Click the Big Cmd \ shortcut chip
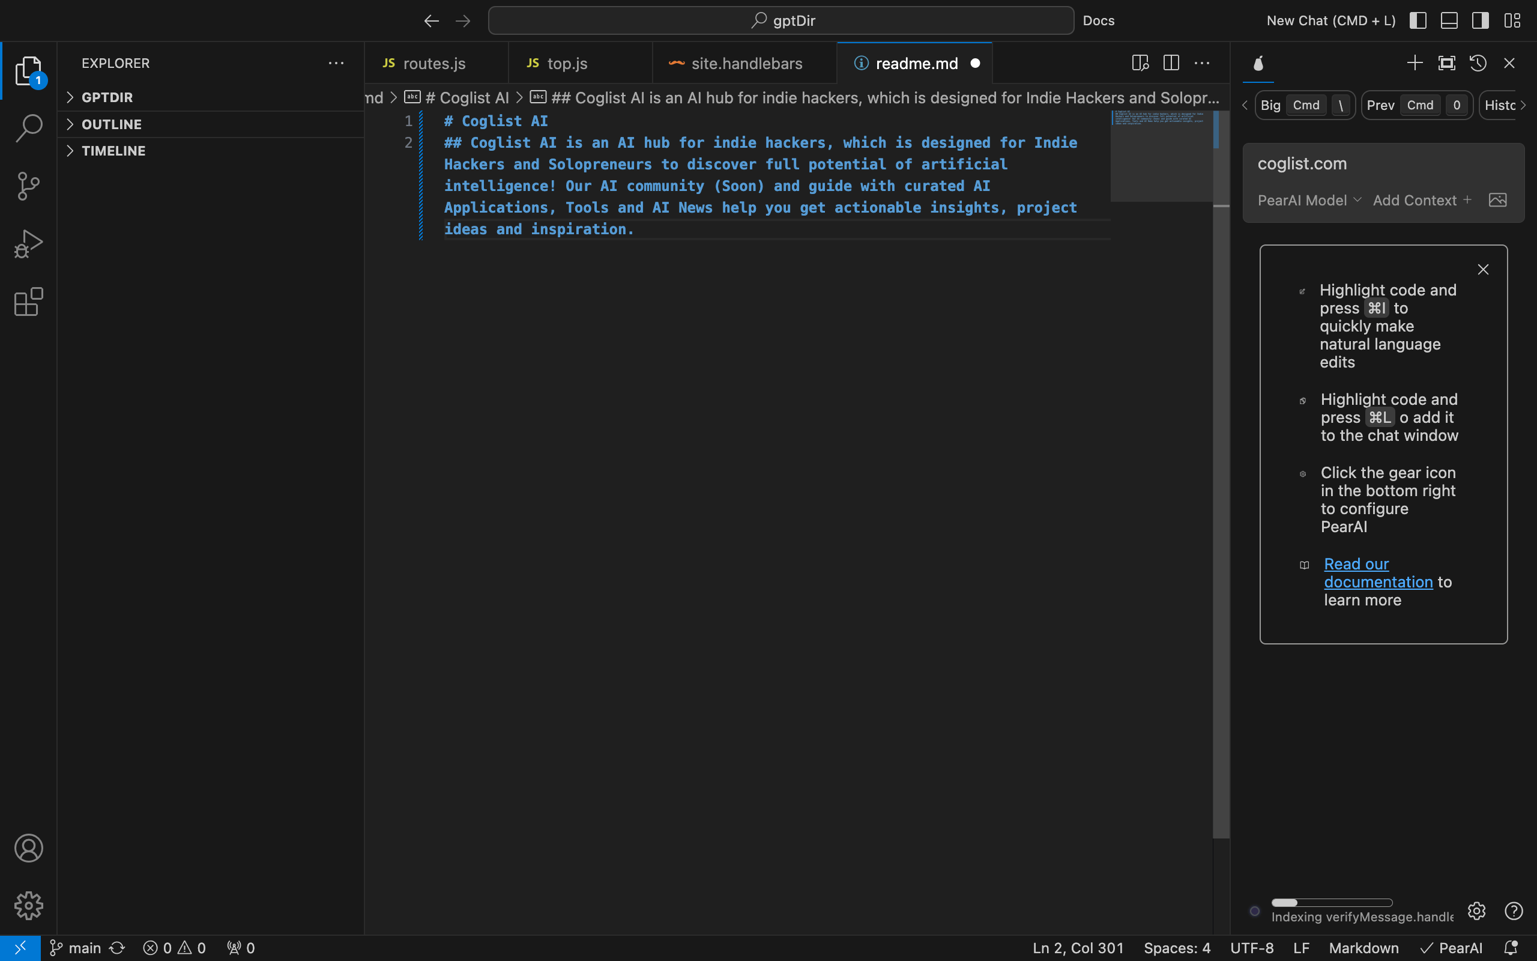Image resolution: width=1537 pixels, height=961 pixels. 1305,105
